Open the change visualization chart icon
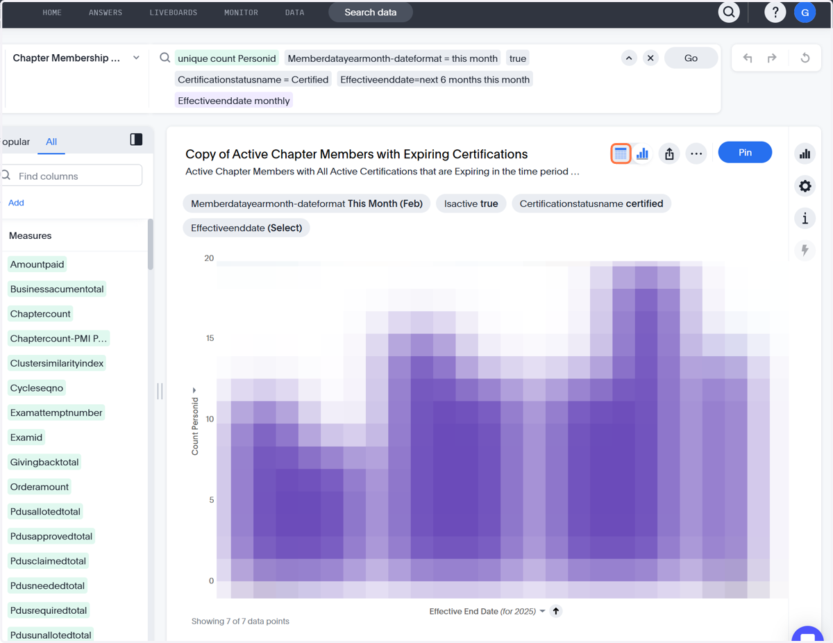 point(805,153)
